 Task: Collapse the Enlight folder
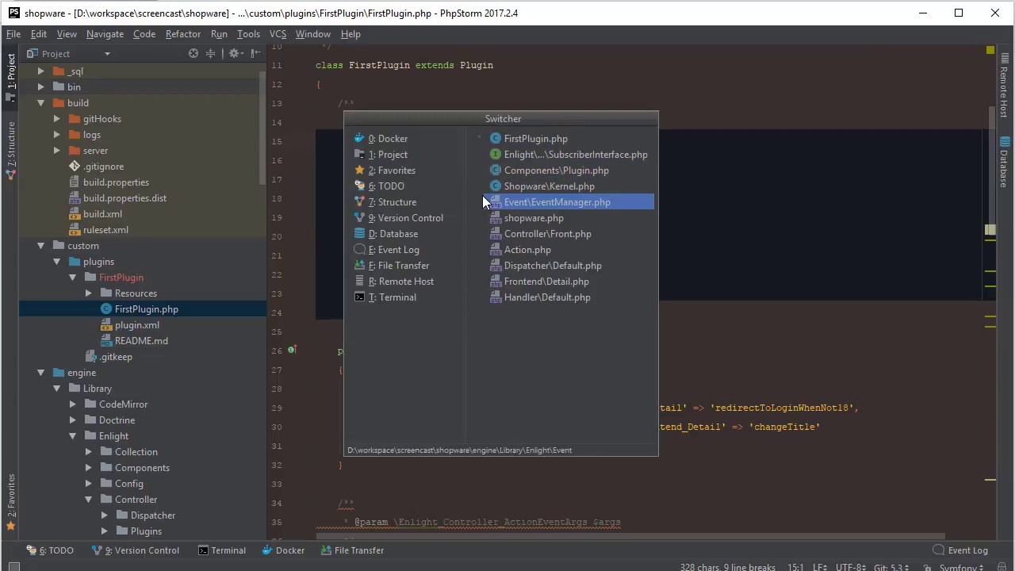click(x=72, y=436)
